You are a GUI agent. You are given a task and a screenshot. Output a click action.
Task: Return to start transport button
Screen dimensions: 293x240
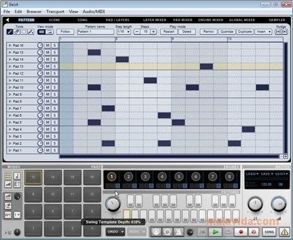202,232
